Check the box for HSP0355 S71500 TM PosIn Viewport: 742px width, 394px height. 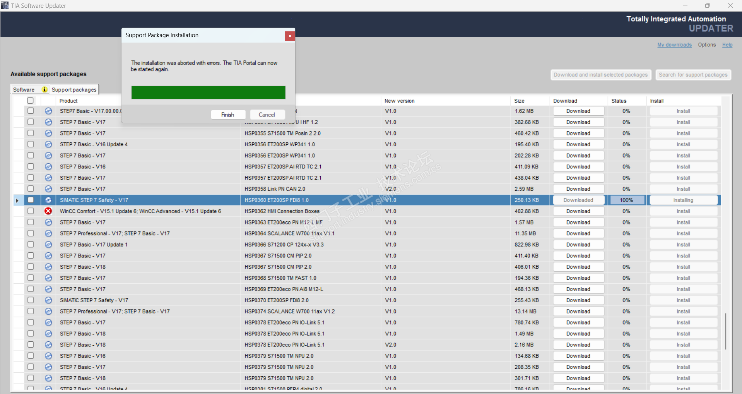[31, 133]
